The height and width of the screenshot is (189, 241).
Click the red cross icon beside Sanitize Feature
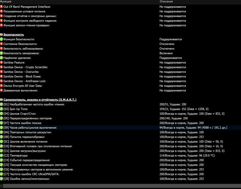tap(2, 62)
